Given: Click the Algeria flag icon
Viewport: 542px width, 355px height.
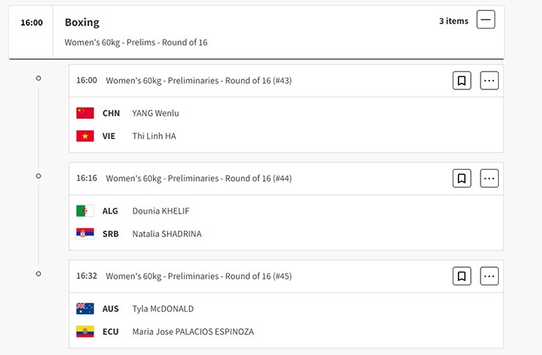Looking at the screenshot, I should [x=85, y=211].
